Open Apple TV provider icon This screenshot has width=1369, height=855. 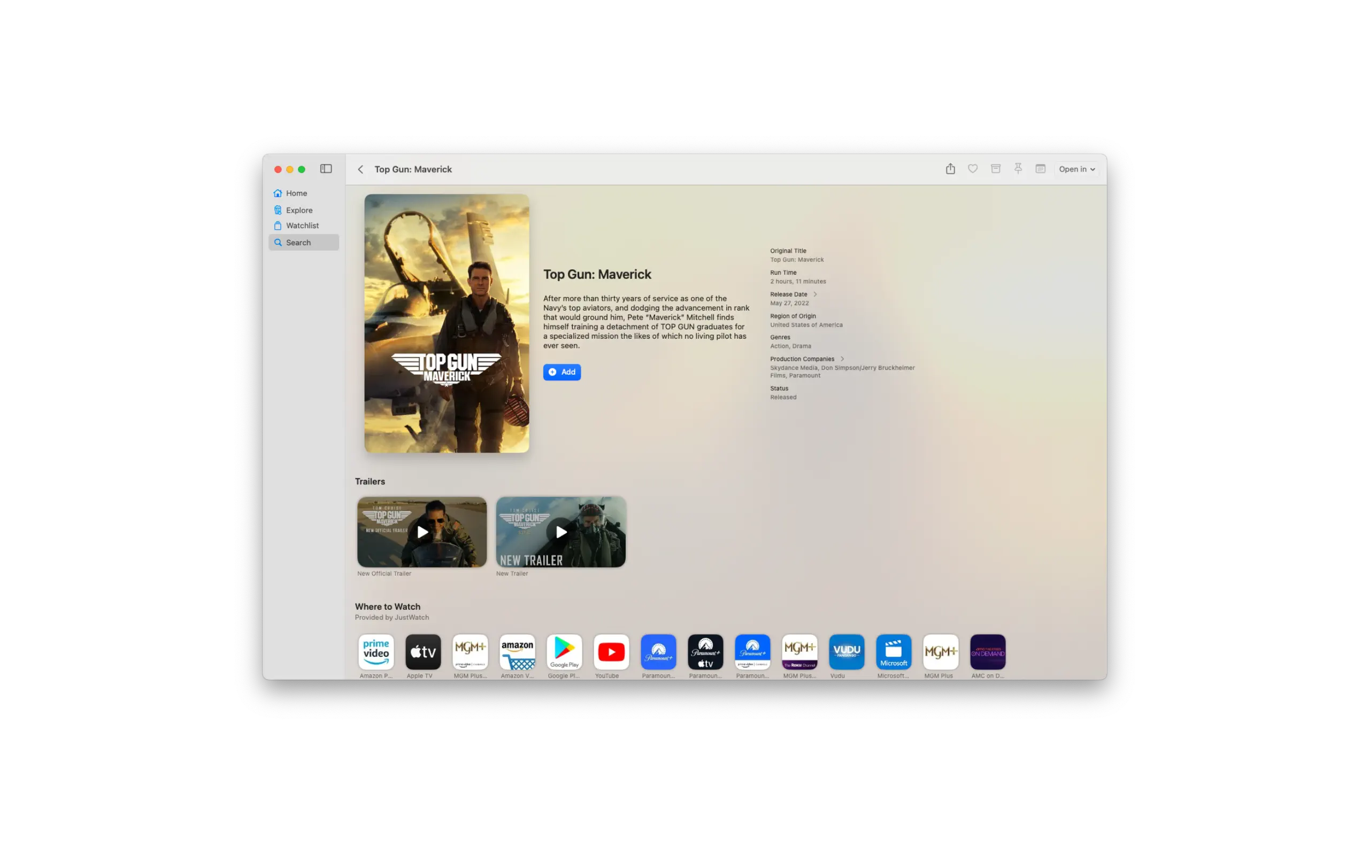(x=423, y=652)
